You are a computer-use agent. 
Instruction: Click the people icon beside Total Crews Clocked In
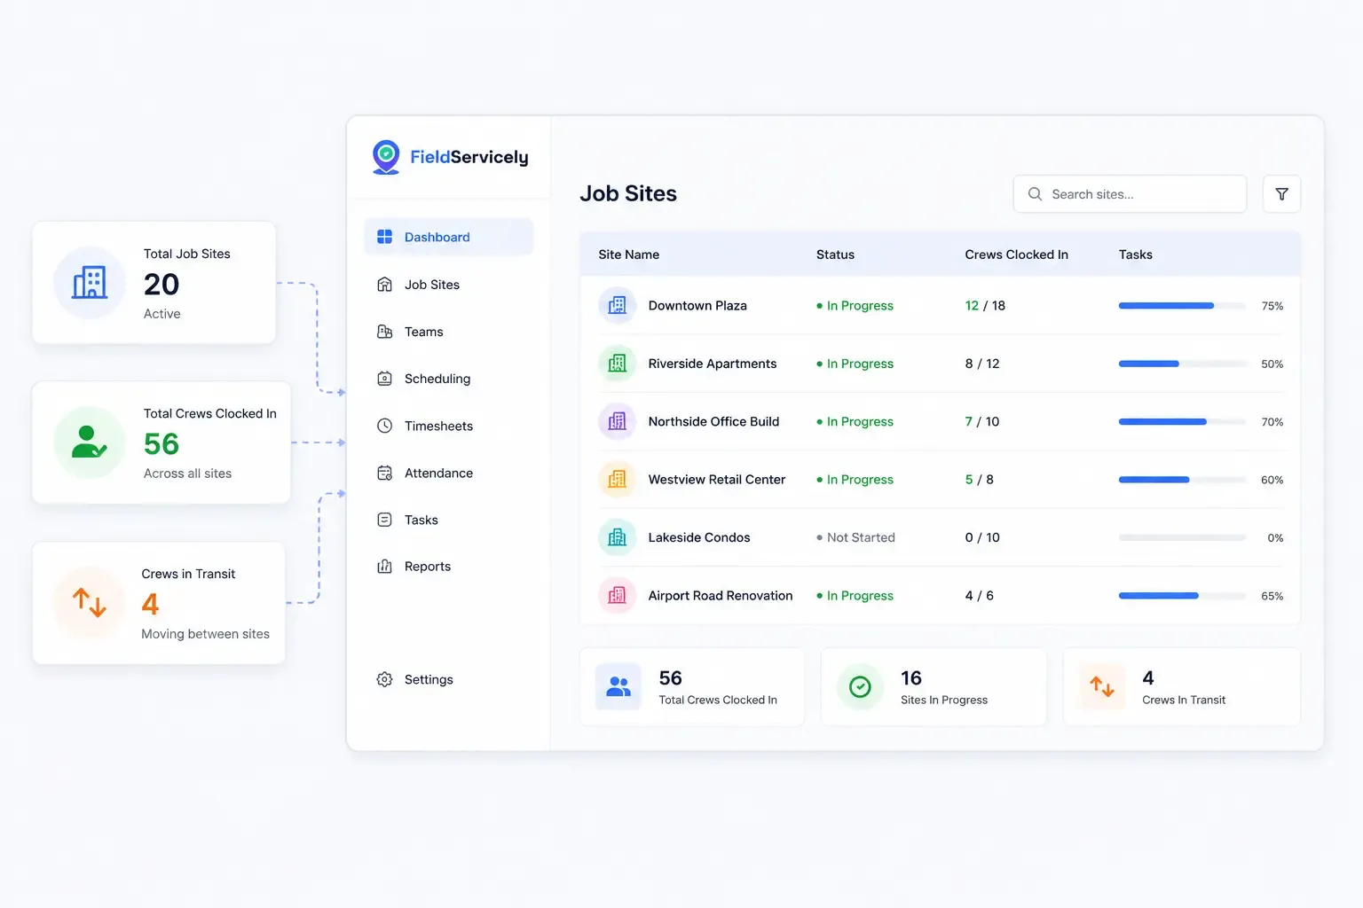618,687
